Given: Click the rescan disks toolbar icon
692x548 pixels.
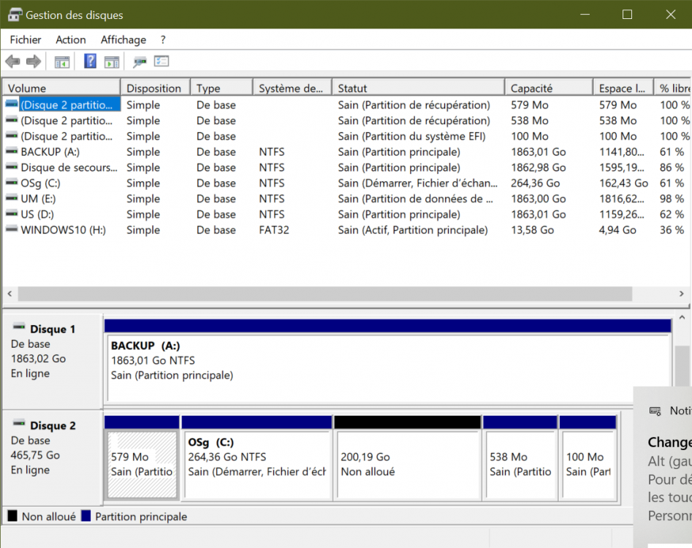Looking at the screenshot, I should point(140,62).
